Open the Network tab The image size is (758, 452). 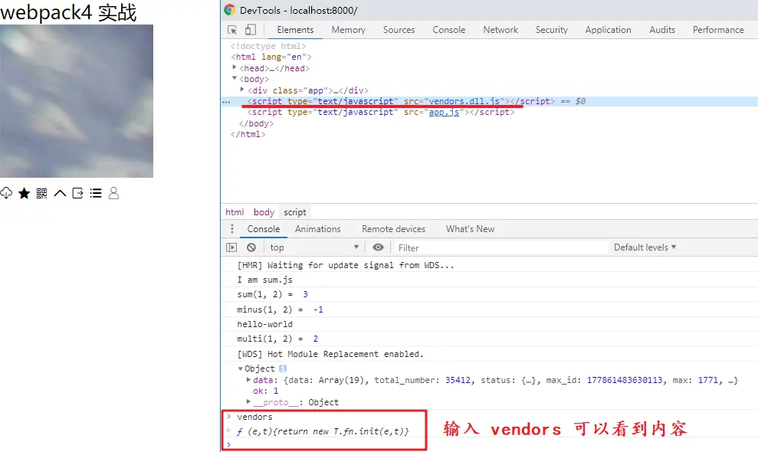pos(500,30)
